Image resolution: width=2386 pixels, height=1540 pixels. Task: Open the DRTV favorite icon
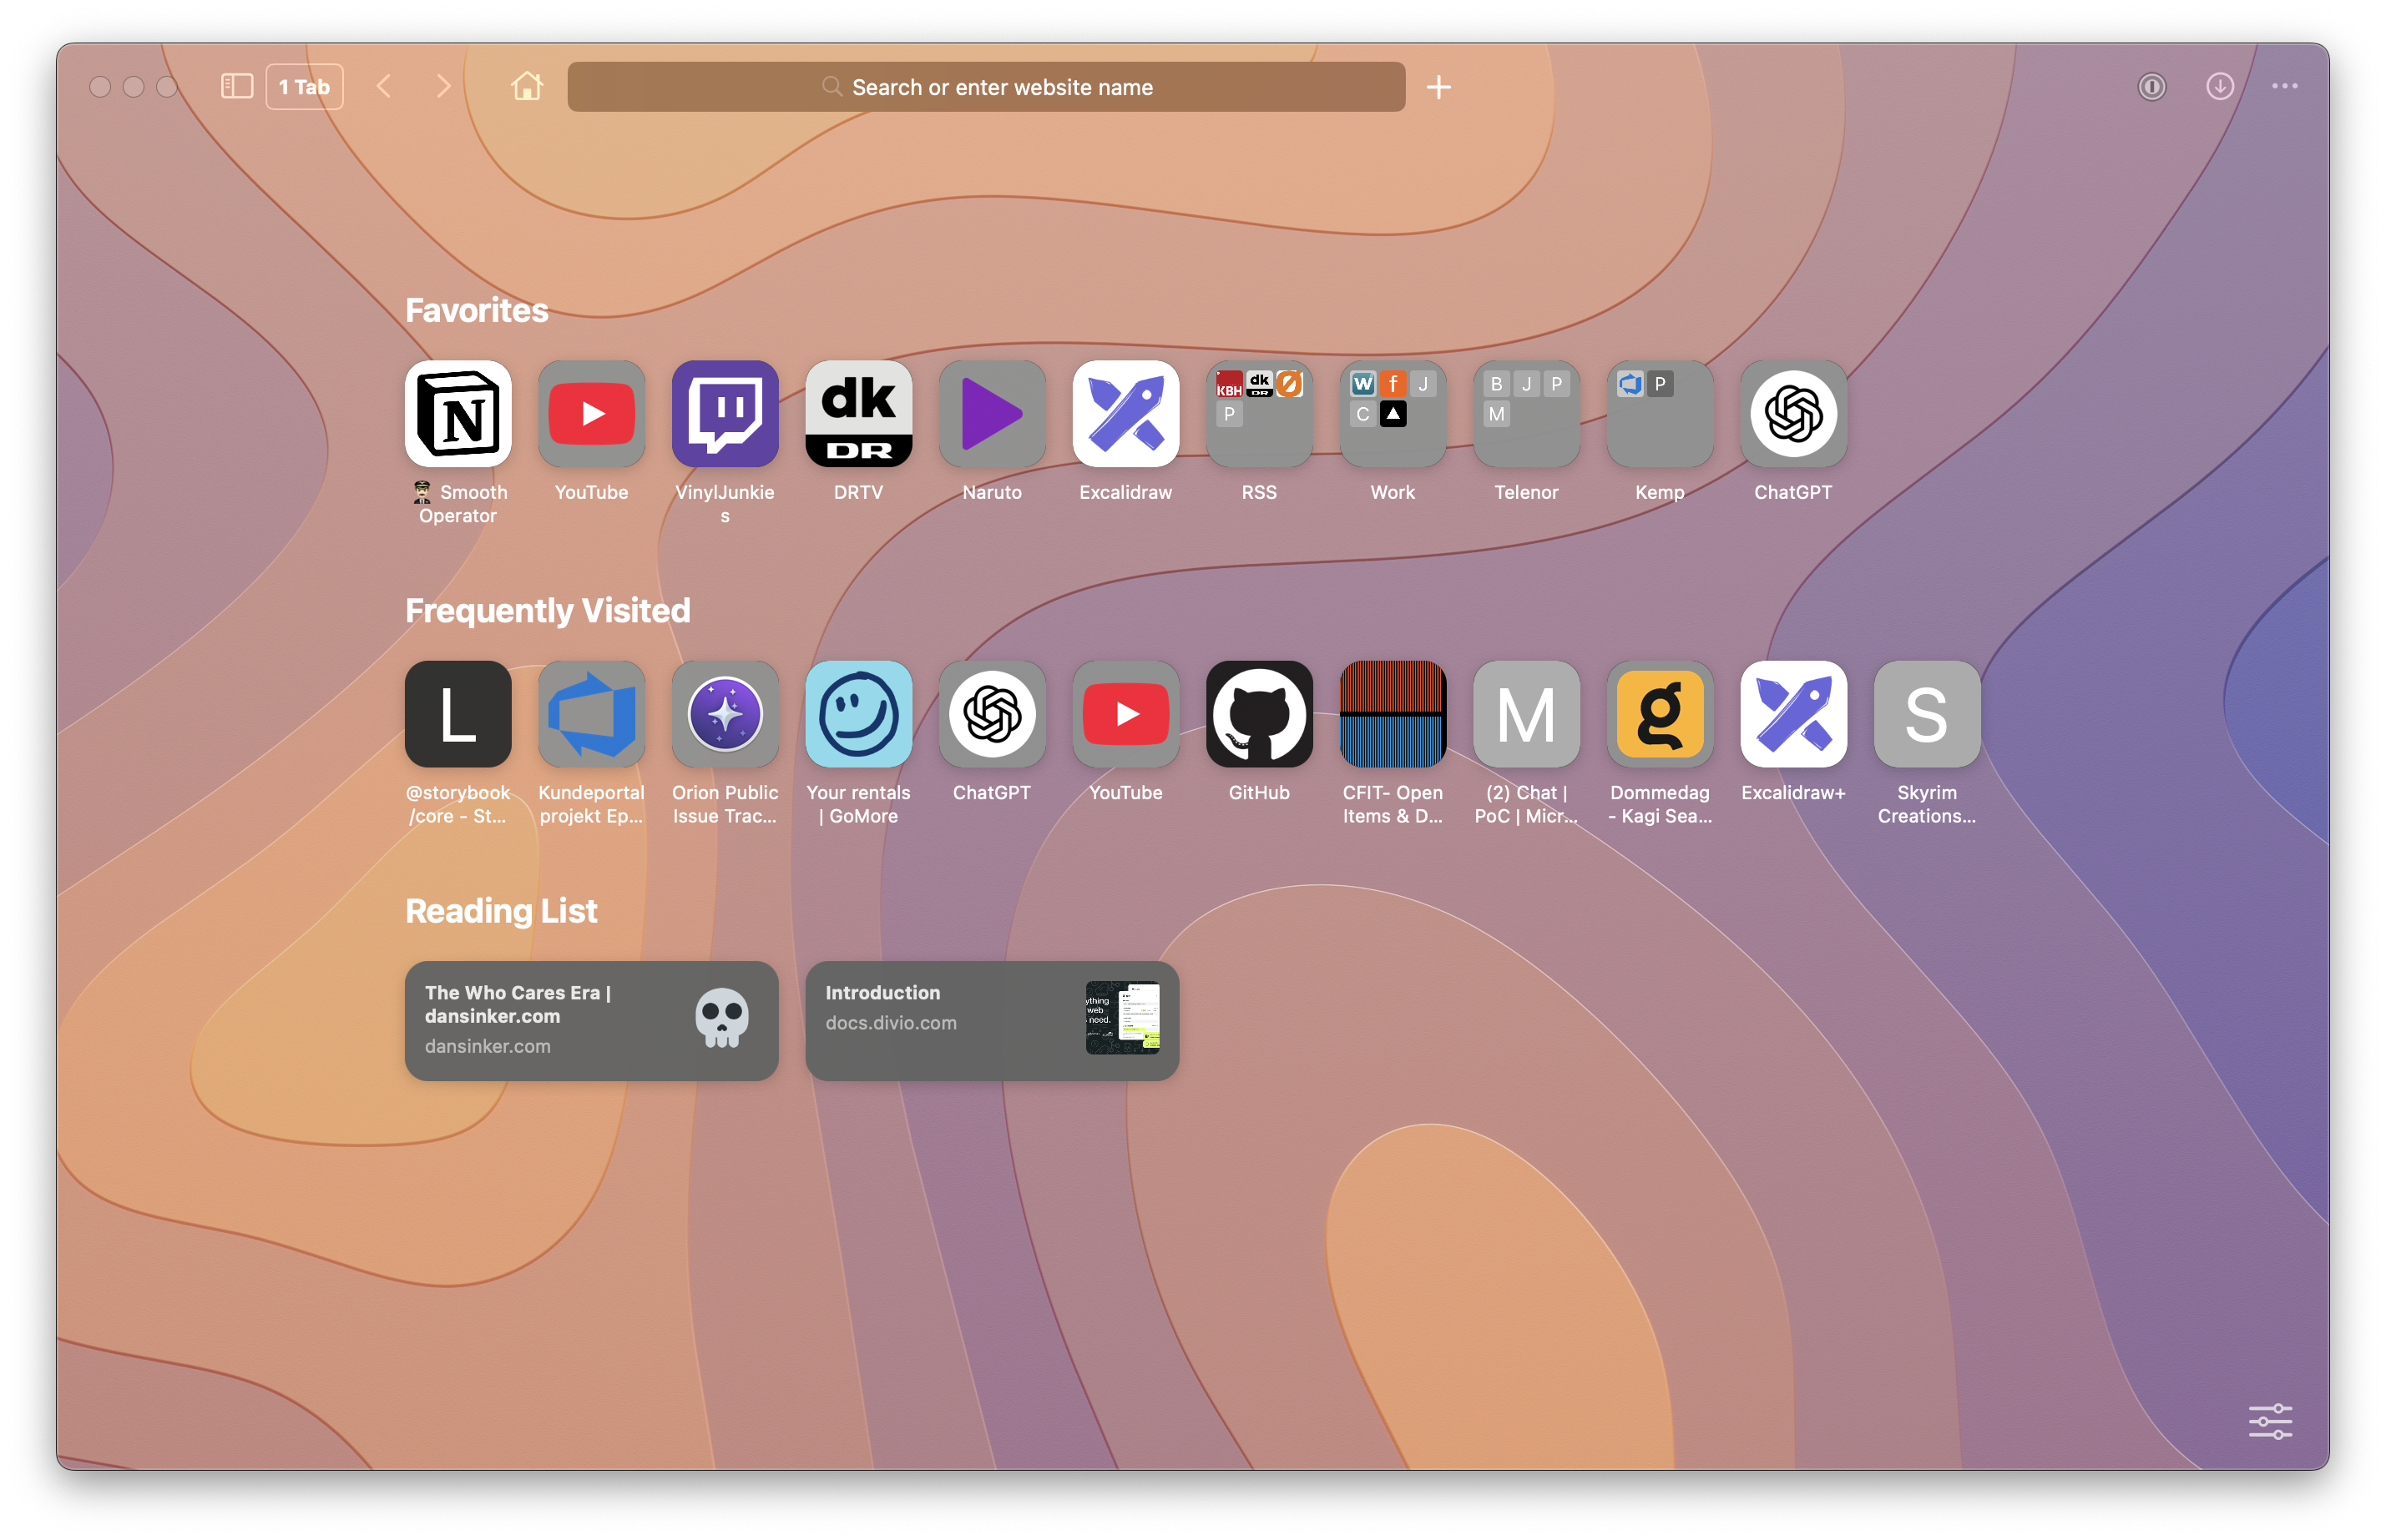(x=858, y=414)
